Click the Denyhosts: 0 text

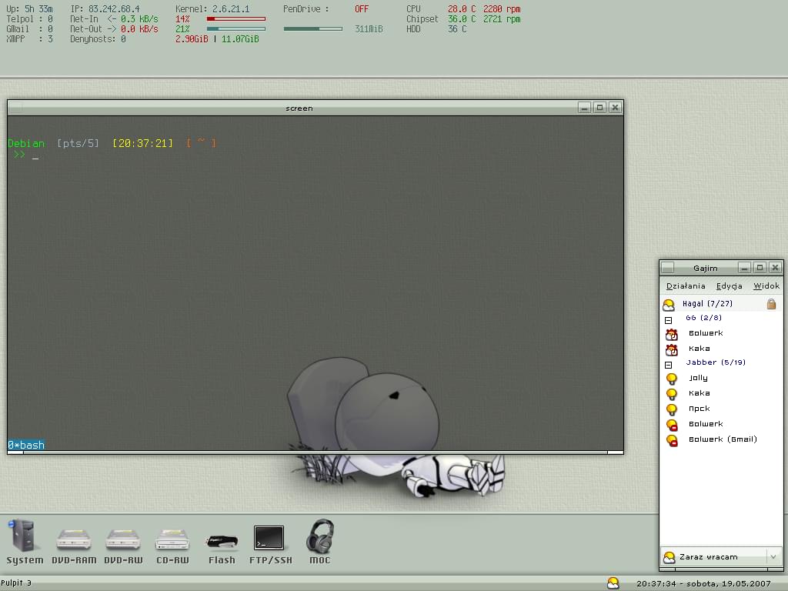pos(98,39)
